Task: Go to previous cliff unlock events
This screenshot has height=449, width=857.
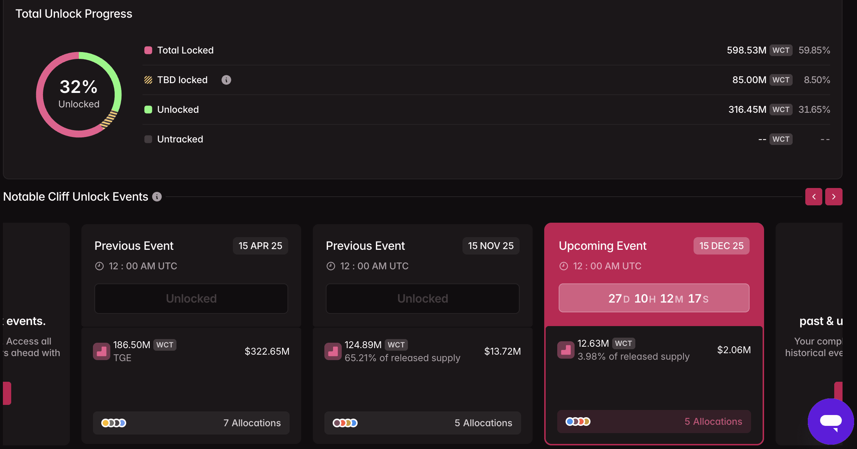Action: click(814, 197)
